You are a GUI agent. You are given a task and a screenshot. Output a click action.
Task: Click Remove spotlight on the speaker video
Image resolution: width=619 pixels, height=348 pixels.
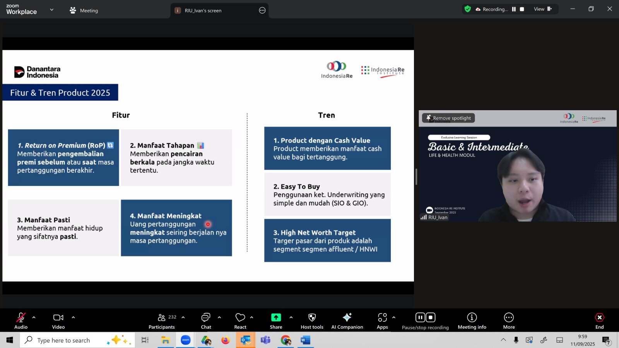click(x=448, y=118)
